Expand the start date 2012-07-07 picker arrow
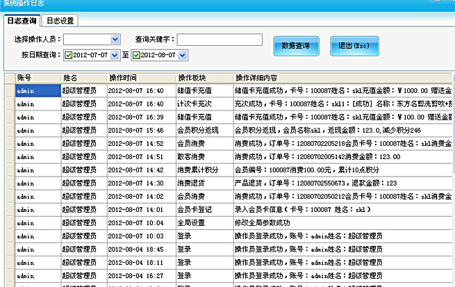Screen dimensions: 455x287 coord(113,55)
